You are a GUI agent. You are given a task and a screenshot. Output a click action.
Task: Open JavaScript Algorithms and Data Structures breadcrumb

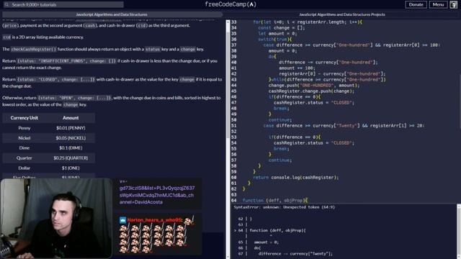pyautogui.click(x=112, y=14)
